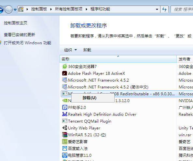Open 打开或关闭 Windows 功能 link

point(27,43)
